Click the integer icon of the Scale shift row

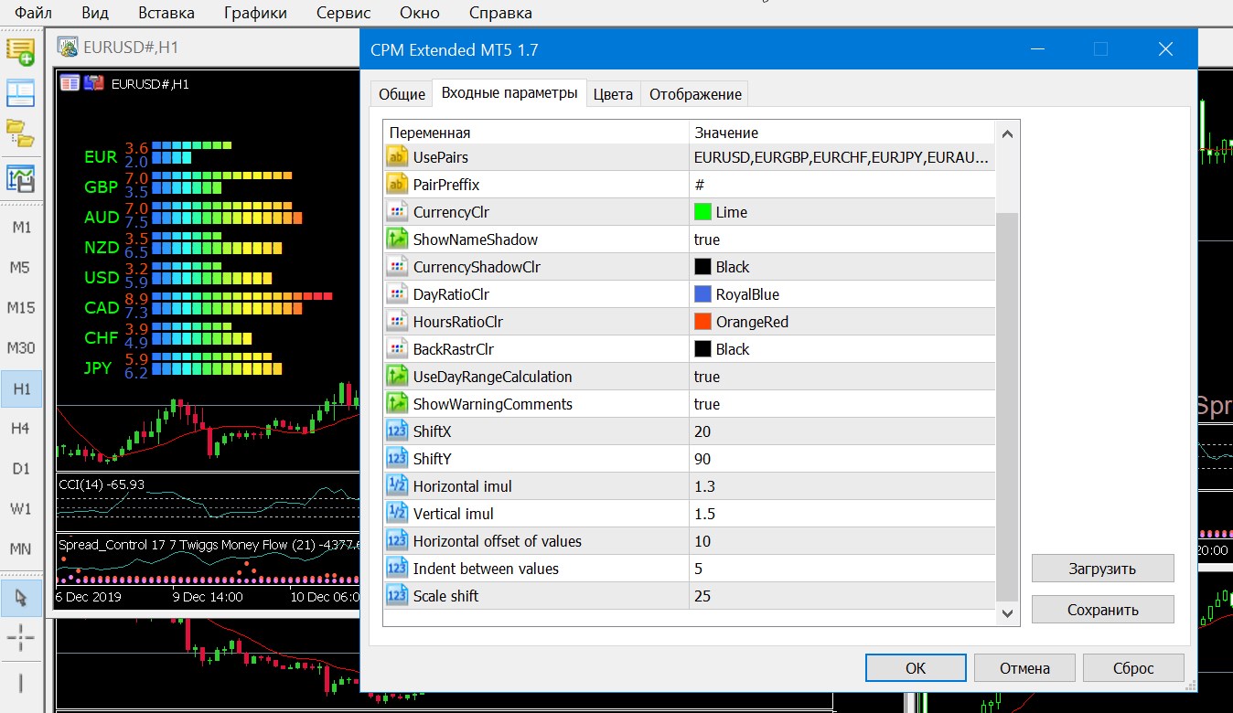point(397,596)
